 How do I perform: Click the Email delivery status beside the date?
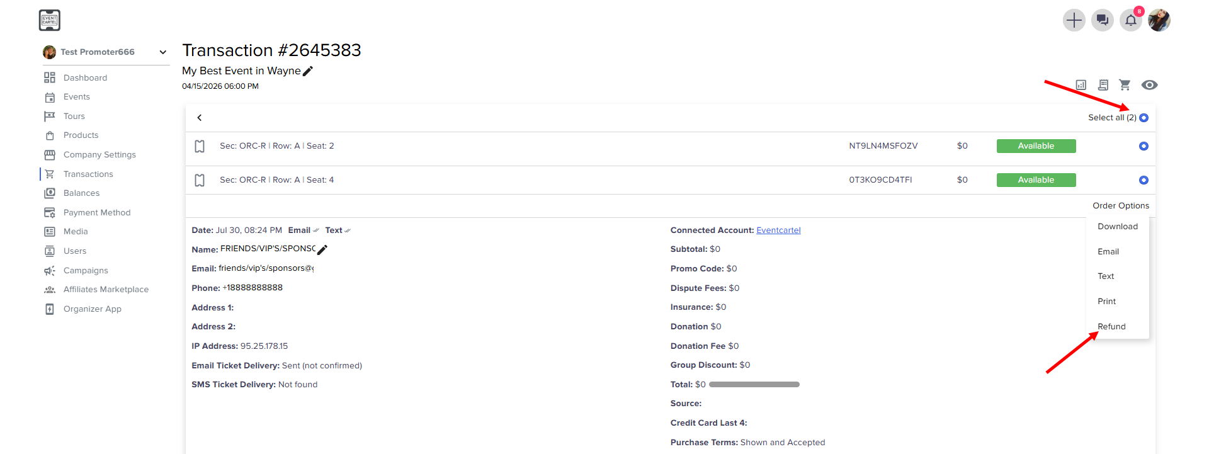(304, 230)
